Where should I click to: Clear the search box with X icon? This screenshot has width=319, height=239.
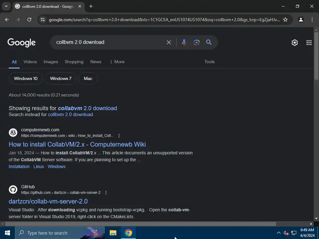[169, 42]
